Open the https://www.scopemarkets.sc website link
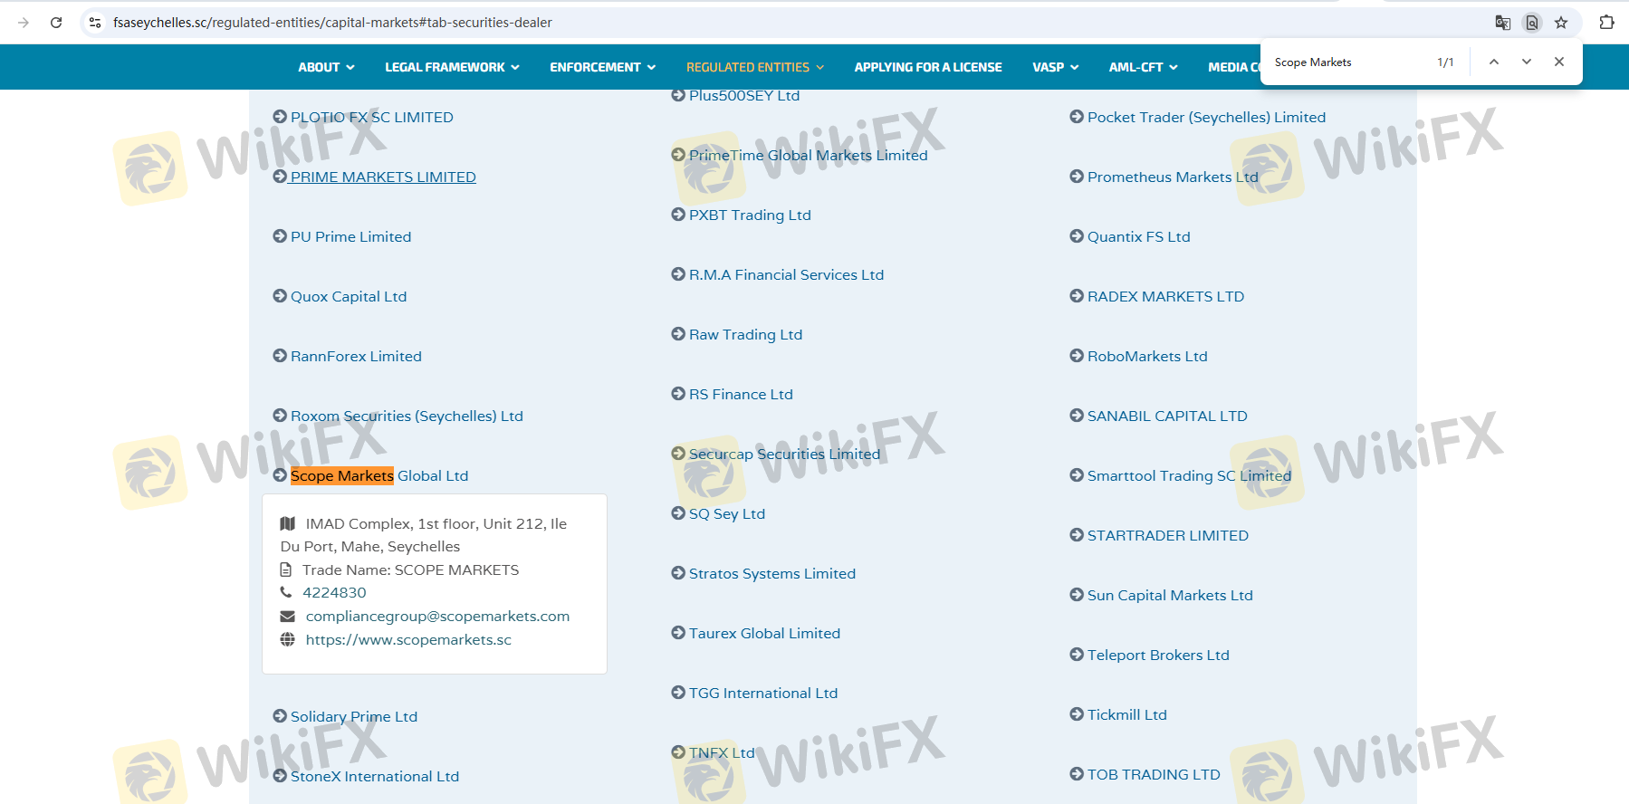This screenshot has width=1629, height=804. (x=408, y=639)
